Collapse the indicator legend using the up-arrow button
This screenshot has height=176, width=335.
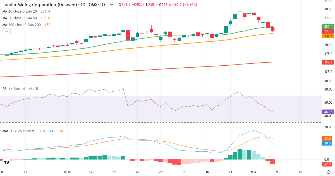point(6,31)
